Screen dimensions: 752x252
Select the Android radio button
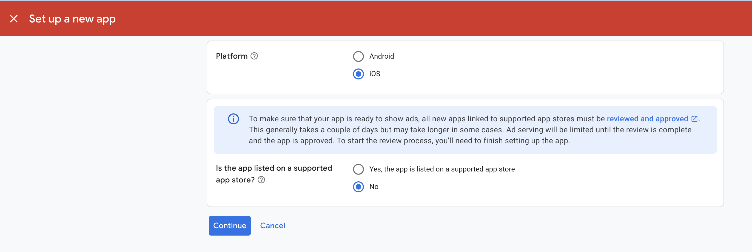tap(358, 56)
